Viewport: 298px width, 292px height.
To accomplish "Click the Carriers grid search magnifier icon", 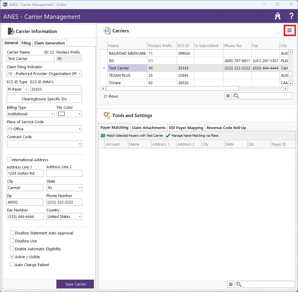I will tap(236, 96).
